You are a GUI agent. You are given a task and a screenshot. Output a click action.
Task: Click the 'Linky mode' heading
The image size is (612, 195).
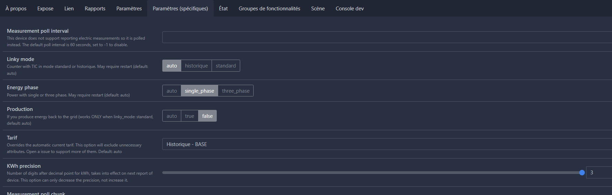click(20, 59)
